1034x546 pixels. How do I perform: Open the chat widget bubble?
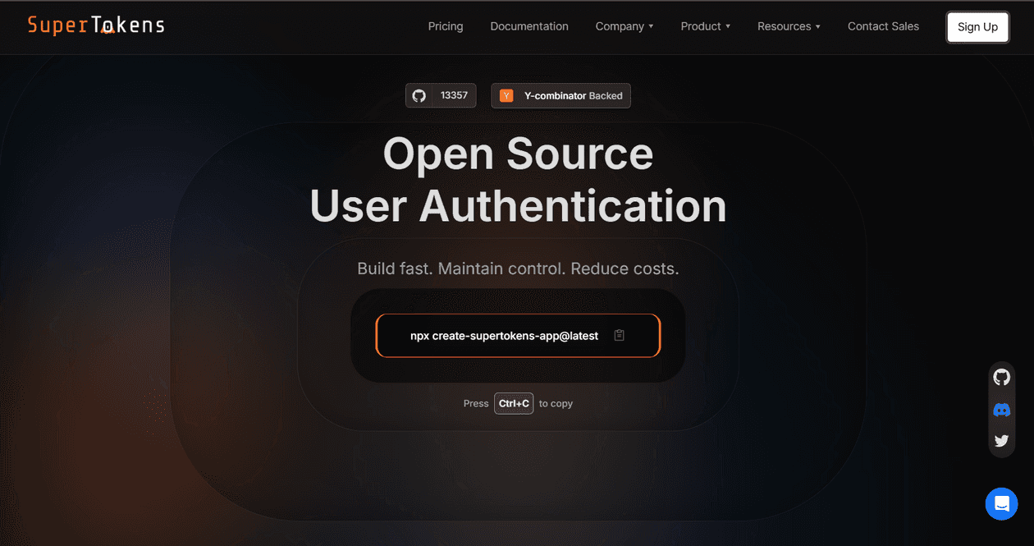[x=1001, y=503]
